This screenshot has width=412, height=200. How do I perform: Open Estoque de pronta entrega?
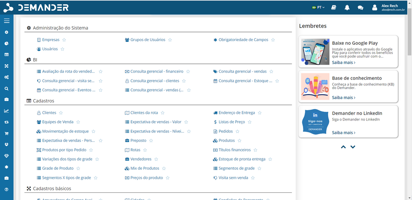pyautogui.click(x=242, y=159)
